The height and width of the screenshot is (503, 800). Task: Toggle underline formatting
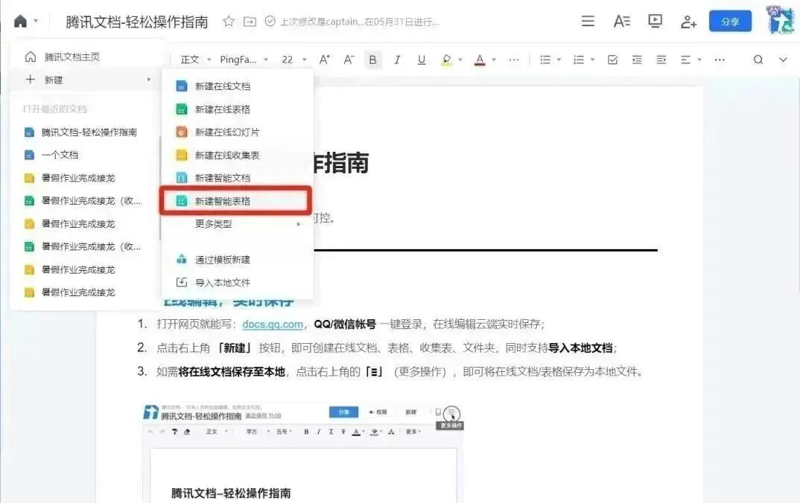[x=422, y=60]
